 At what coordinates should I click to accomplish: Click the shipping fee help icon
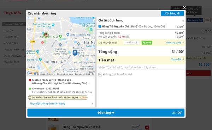tap(127, 37)
